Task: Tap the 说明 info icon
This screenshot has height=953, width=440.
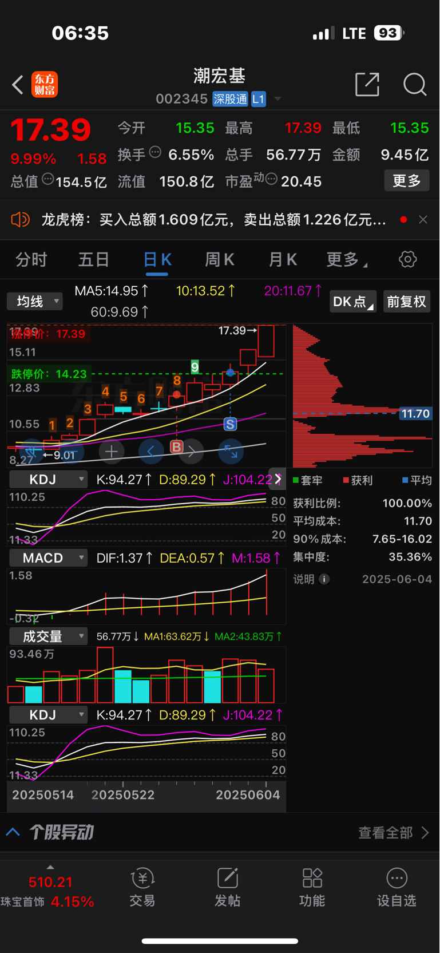Action: click(324, 579)
